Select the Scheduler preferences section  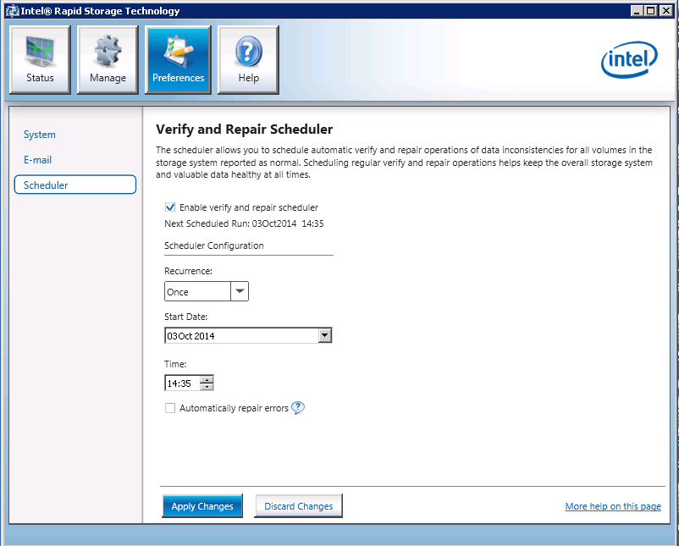click(x=75, y=185)
